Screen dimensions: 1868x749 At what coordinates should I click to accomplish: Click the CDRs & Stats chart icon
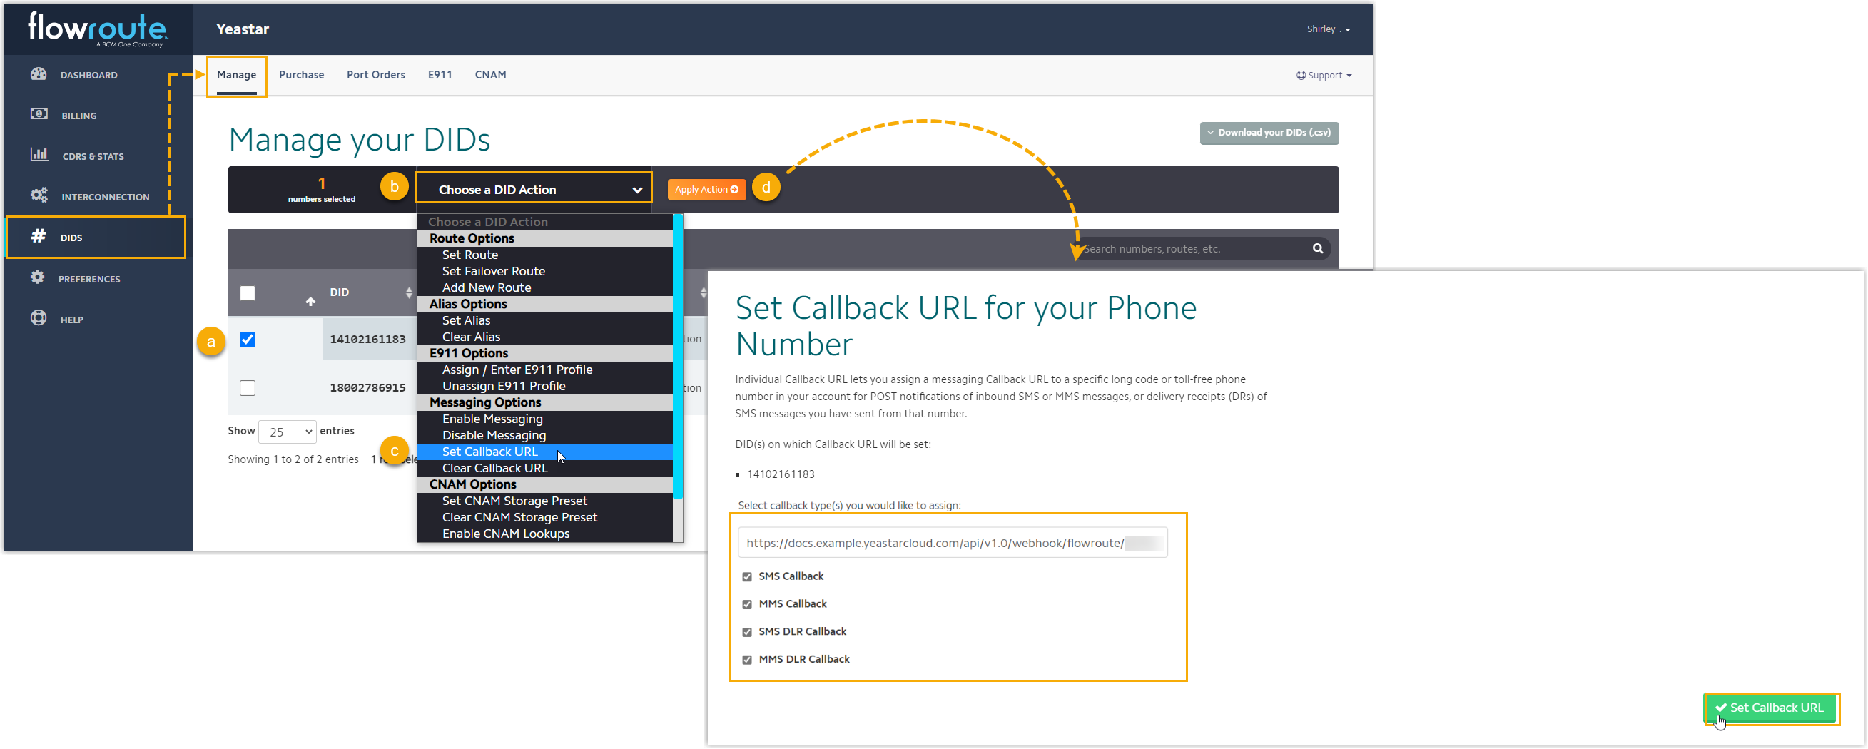tap(39, 156)
